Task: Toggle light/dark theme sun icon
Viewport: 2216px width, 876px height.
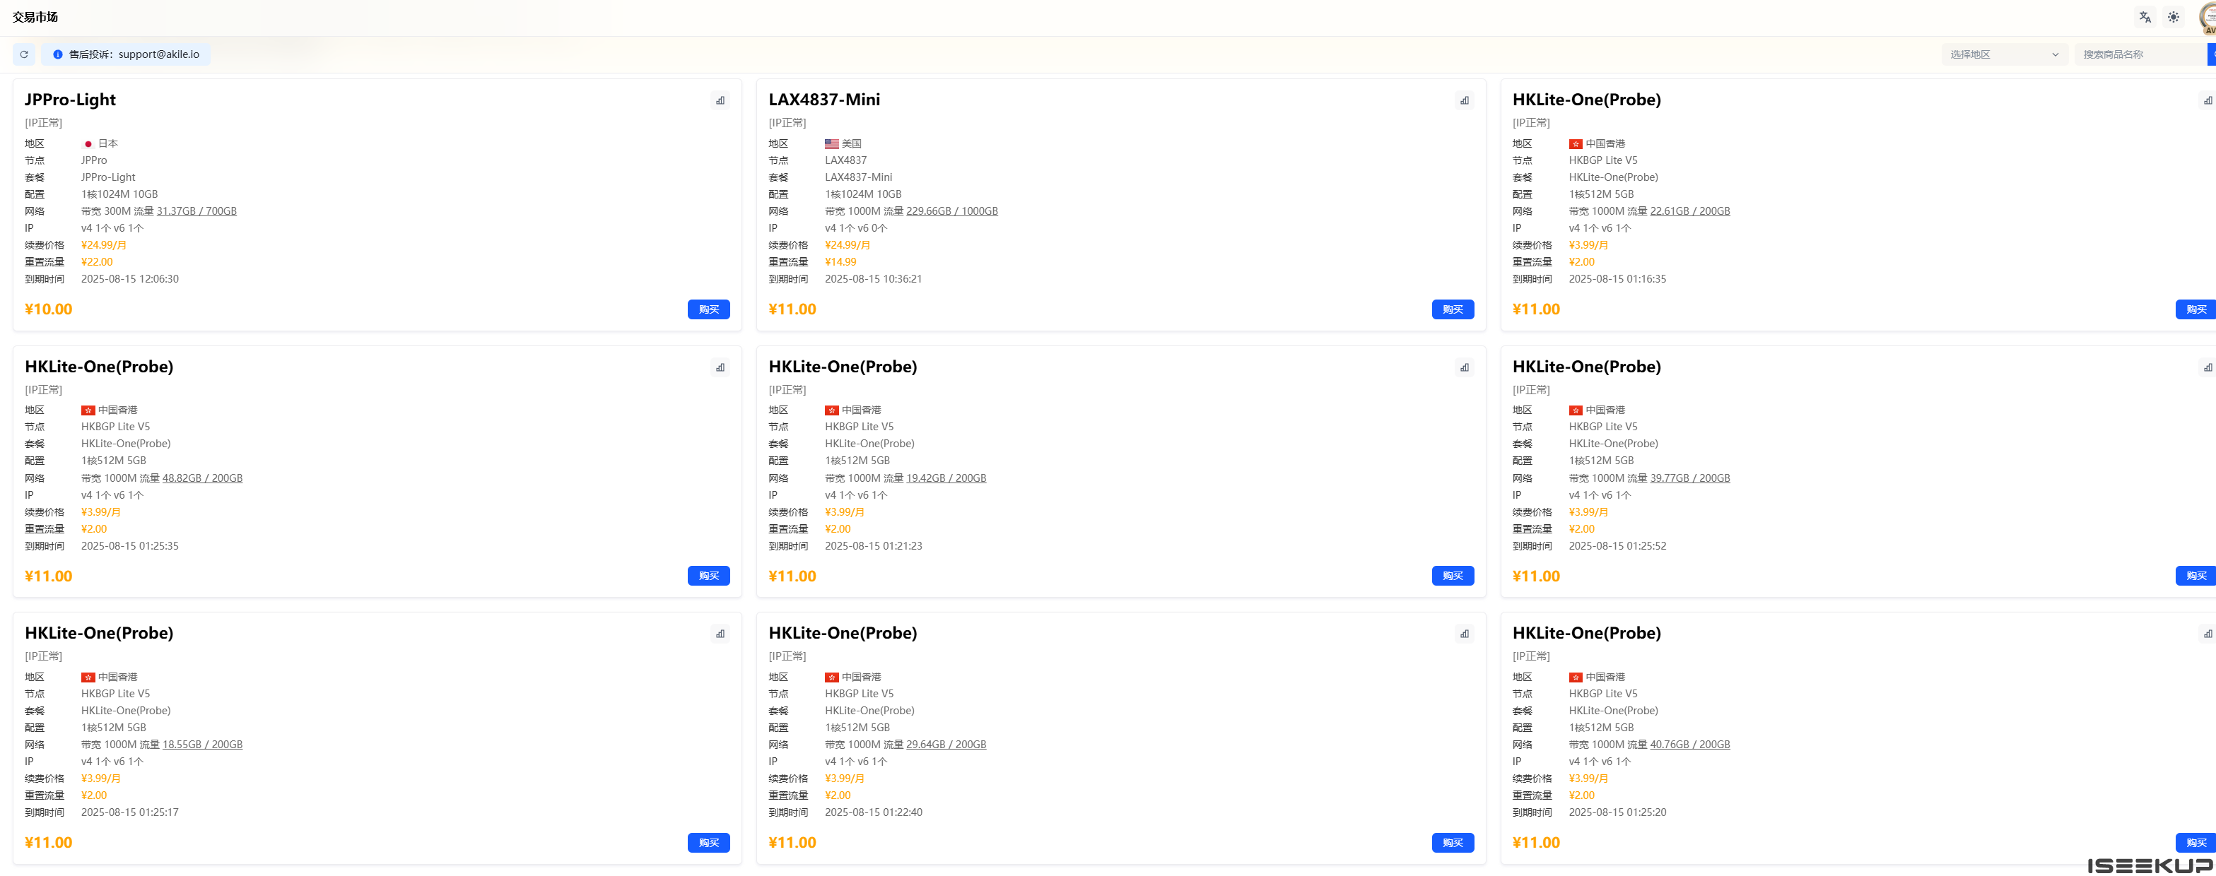Action: (2173, 17)
